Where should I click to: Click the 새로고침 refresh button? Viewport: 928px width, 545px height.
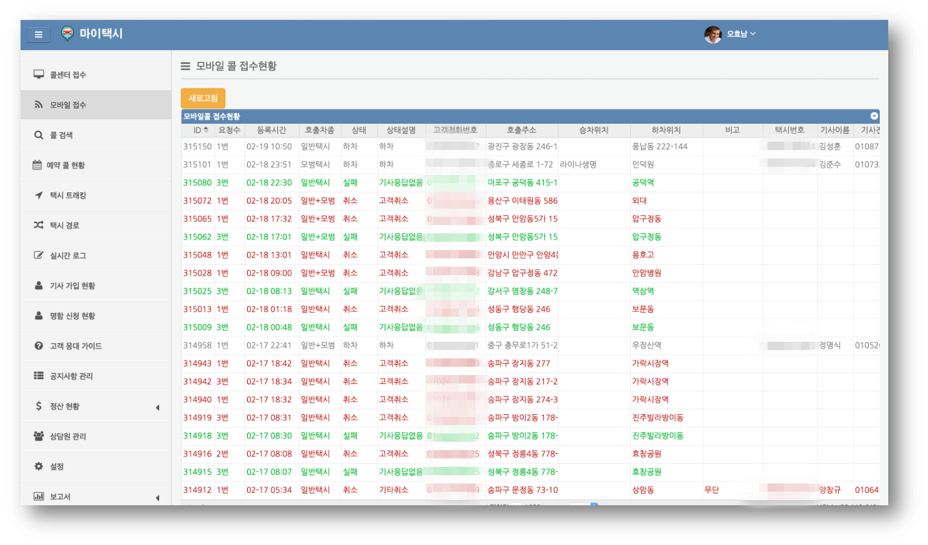(x=203, y=98)
